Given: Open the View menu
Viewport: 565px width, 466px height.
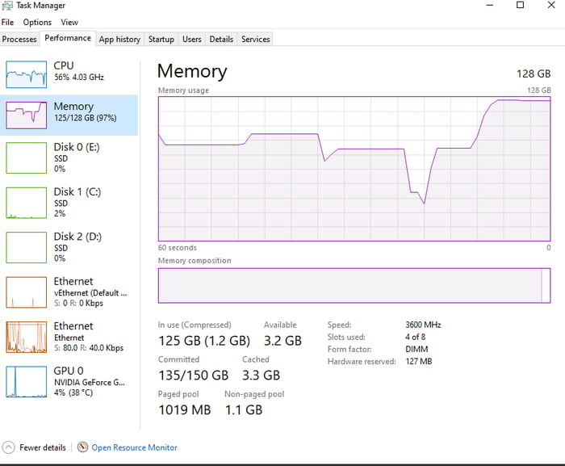Looking at the screenshot, I should (69, 23).
